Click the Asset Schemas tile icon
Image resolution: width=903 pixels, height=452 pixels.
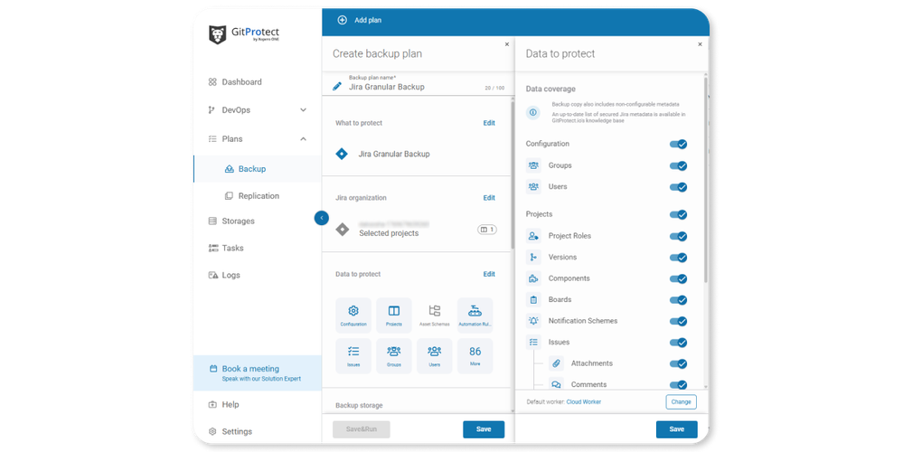point(434,311)
